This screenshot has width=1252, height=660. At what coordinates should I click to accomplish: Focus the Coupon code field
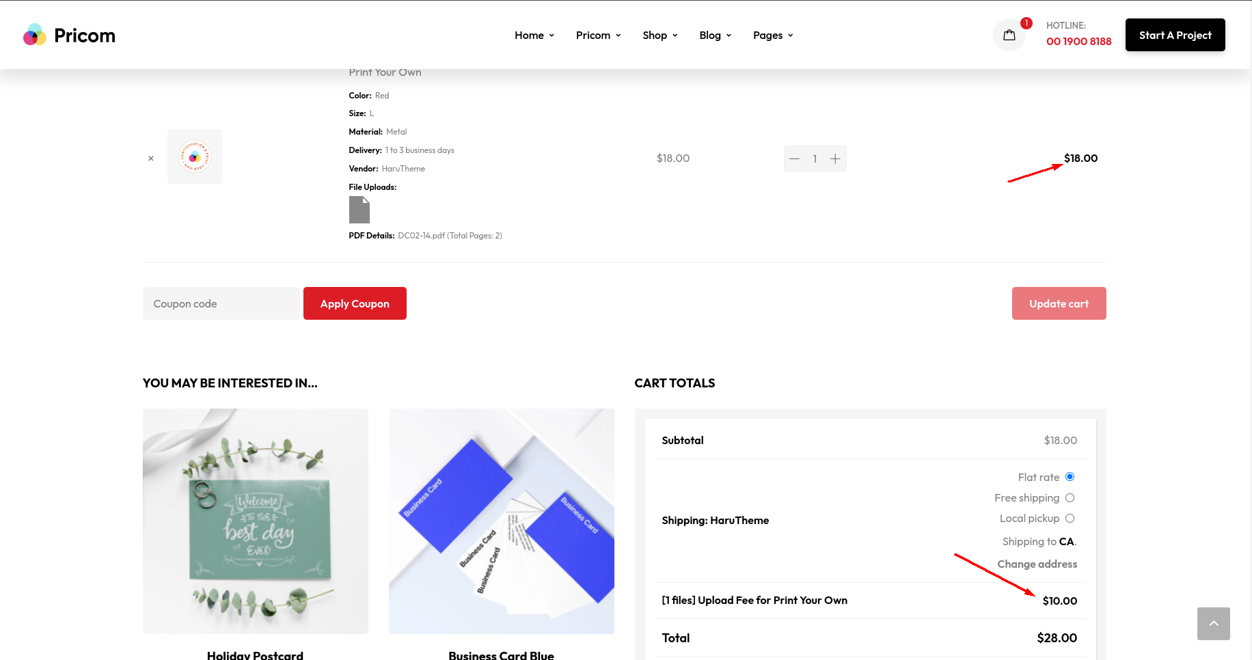221,303
